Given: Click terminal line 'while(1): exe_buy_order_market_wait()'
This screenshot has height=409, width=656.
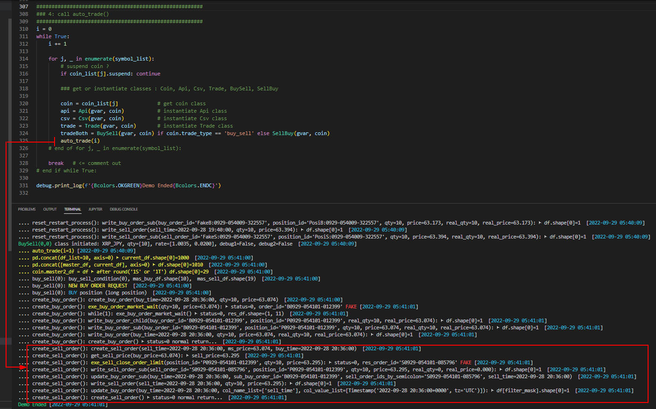Looking at the screenshot, I should (x=183, y=314).
